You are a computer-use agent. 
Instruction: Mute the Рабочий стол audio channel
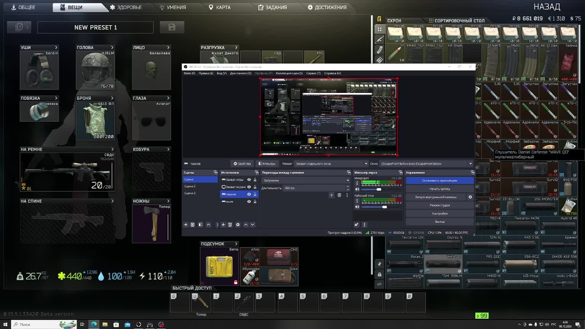[357, 207]
